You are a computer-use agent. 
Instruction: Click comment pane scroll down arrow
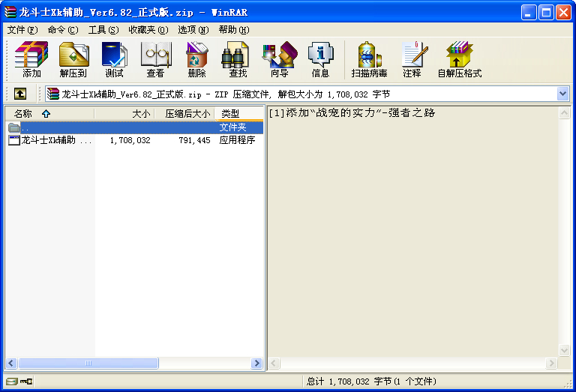click(x=564, y=350)
